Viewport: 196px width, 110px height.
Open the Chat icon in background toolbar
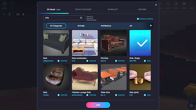point(184,4)
